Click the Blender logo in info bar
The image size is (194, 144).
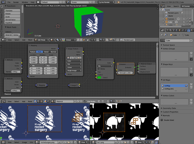(x=118, y=2)
